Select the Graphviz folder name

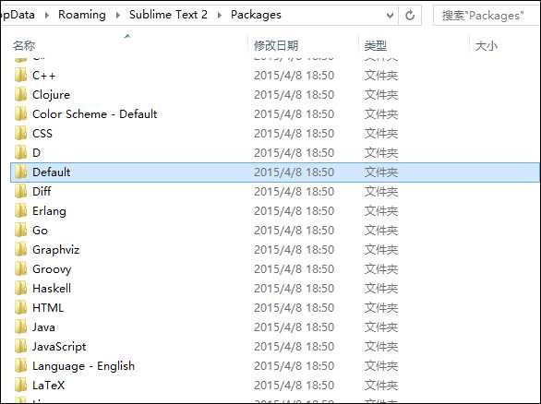[x=56, y=250]
